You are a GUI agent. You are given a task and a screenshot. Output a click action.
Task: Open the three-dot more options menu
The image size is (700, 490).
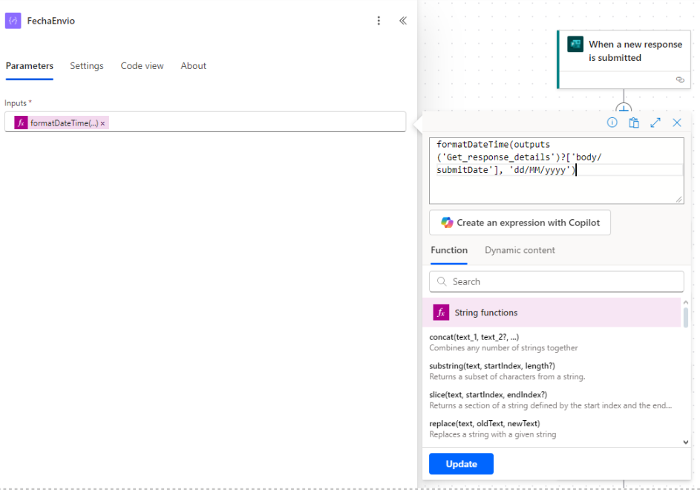click(379, 21)
